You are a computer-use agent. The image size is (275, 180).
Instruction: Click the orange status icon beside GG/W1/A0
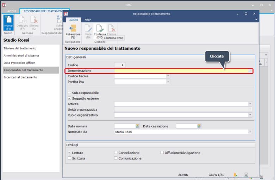coord(235,175)
